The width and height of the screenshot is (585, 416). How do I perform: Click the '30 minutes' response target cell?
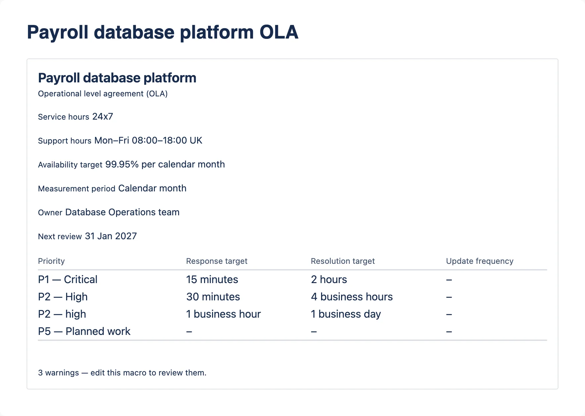pos(213,297)
